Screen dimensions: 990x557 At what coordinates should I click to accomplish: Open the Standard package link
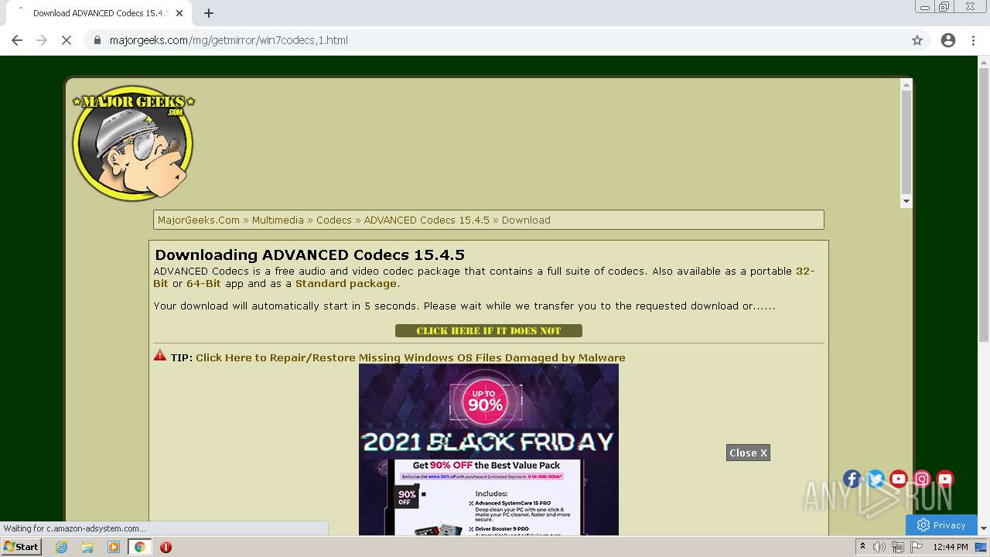tap(346, 284)
